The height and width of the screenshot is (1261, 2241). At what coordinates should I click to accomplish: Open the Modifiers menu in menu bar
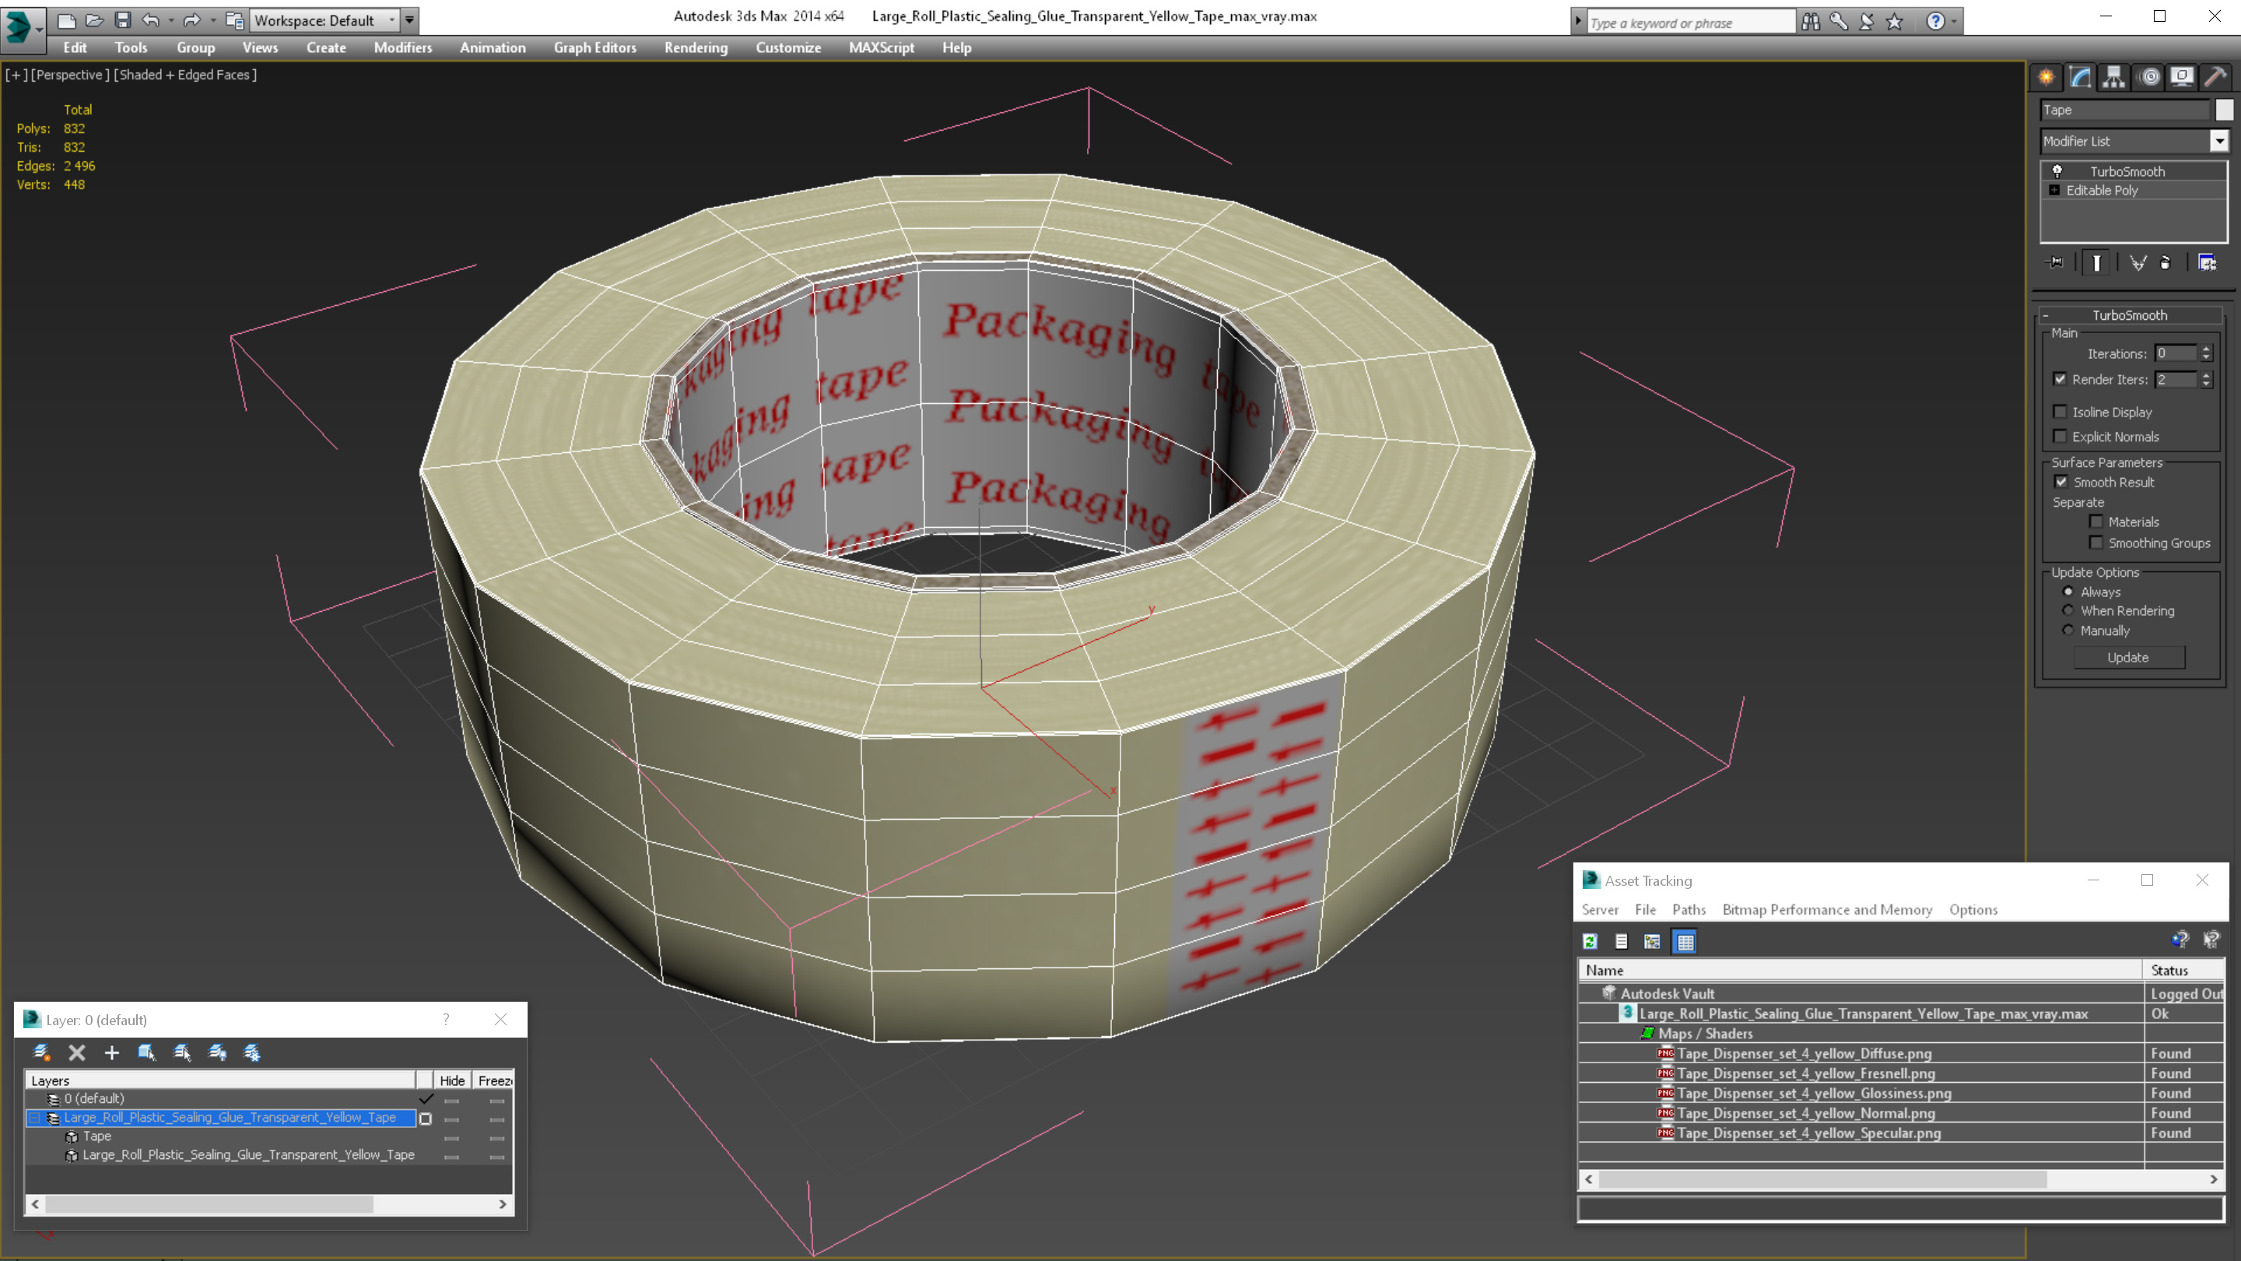(x=400, y=47)
